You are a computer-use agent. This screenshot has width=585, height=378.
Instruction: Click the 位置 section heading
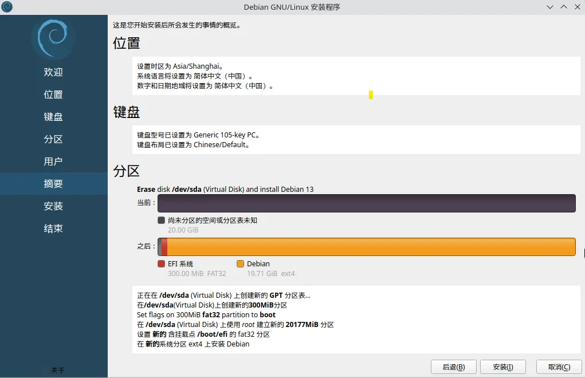127,44
